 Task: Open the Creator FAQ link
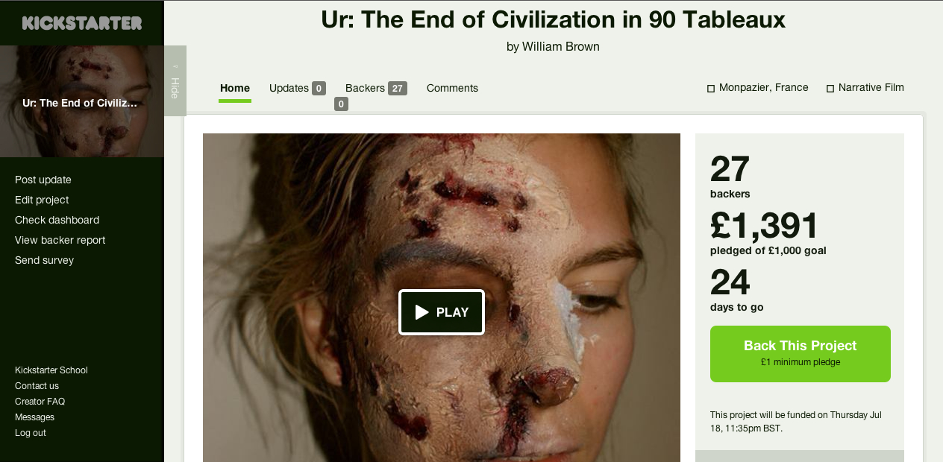click(40, 402)
